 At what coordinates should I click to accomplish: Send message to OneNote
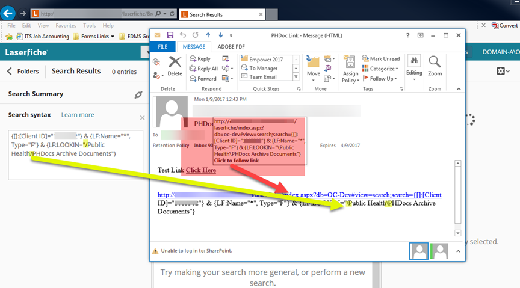pyautogui.click(x=328, y=69)
